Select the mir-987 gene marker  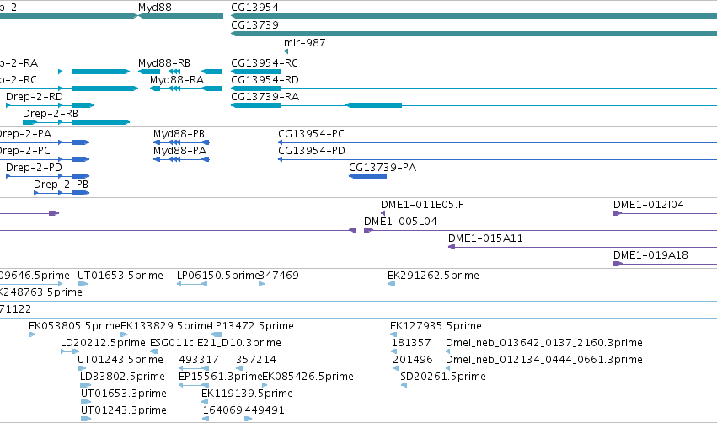[286, 51]
